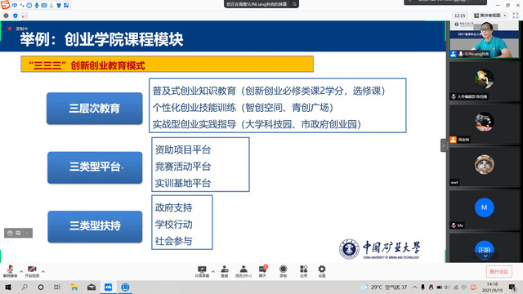523x294 pixels.
Task: Collapse the participant video side panel
Action: coord(443,145)
